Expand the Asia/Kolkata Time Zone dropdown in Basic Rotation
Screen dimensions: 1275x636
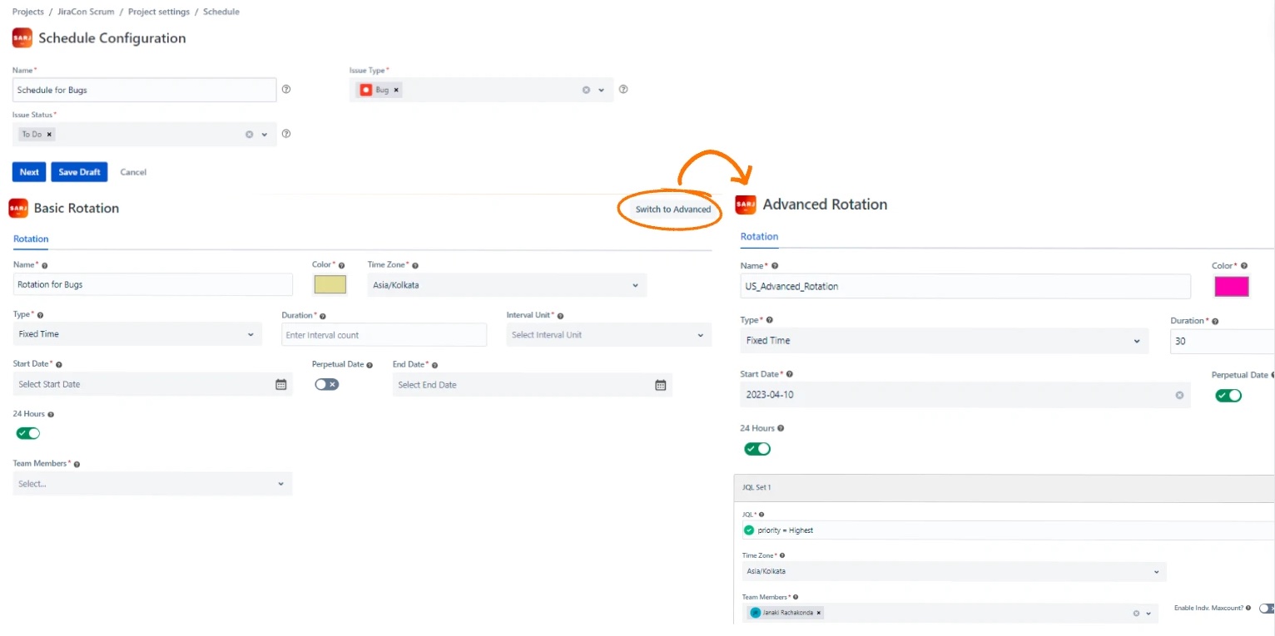tap(507, 284)
